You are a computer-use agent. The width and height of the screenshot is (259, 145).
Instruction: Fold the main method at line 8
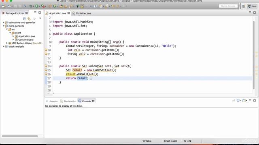coord(51,42)
